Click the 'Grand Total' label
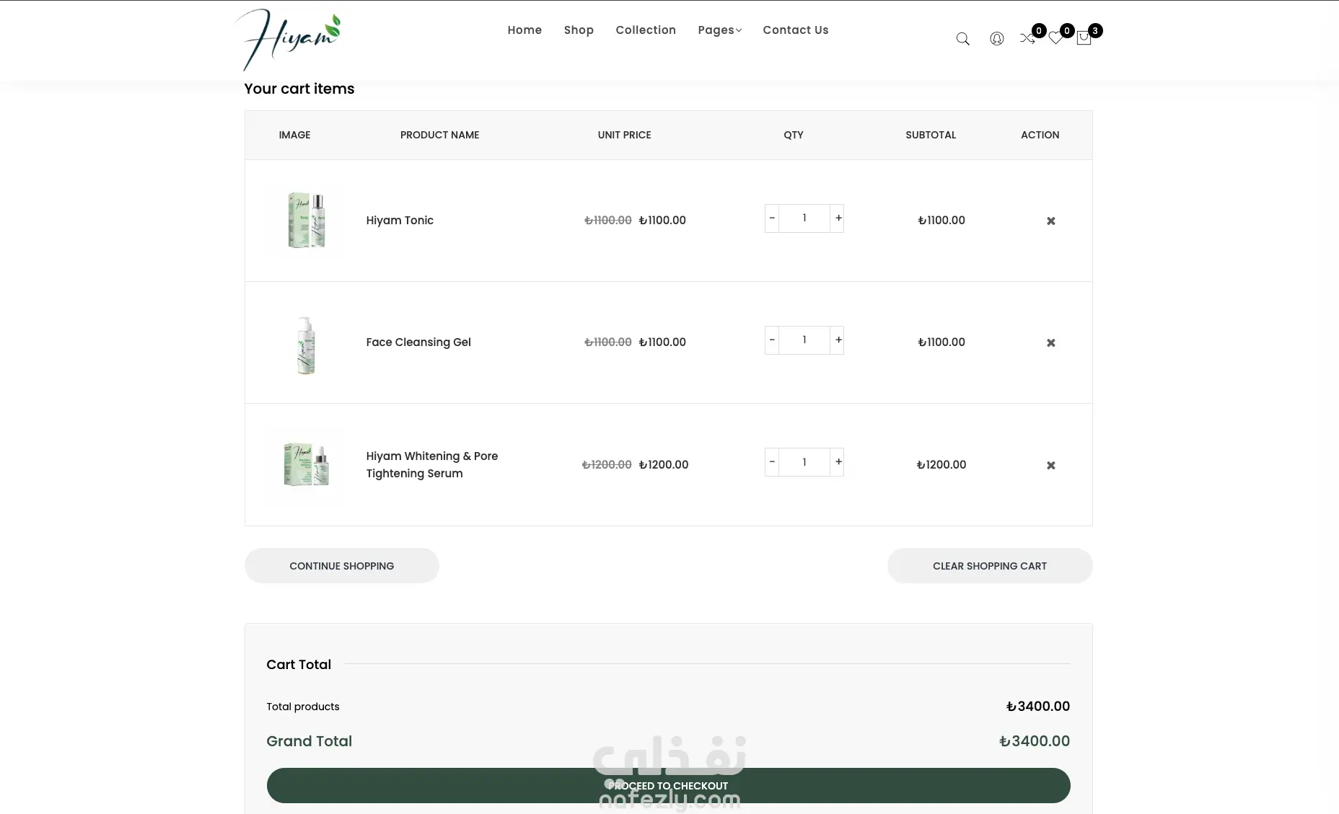The image size is (1339, 814). pyautogui.click(x=309, y=740)
